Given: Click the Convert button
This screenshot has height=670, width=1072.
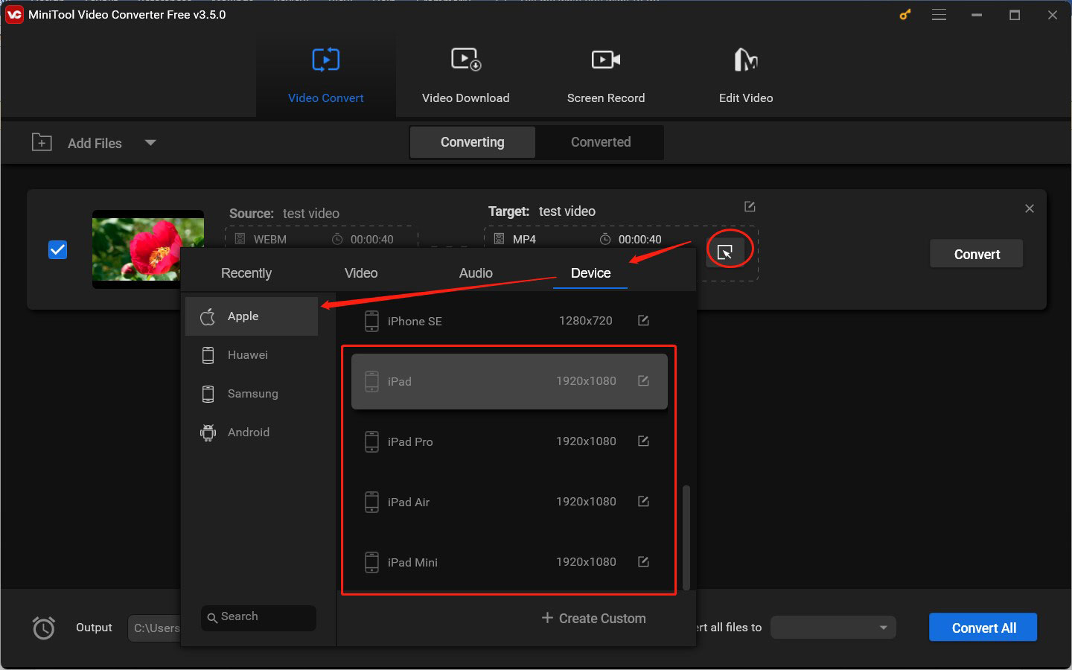Looking at the screenshot, I should (976, 254).
